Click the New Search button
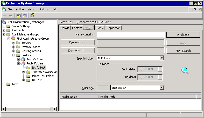Screen dimensions: 204x118 (x=183, y=51)
